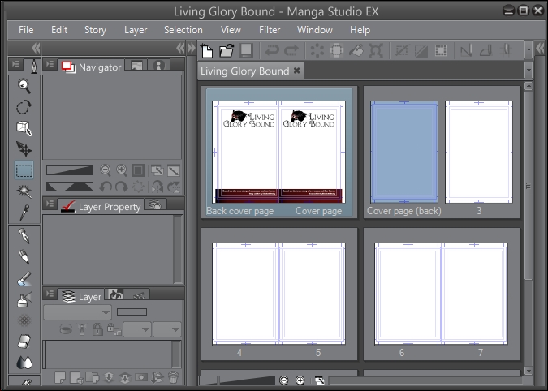Viewport: 548px width, 391px height.
Task: Open the File menu
Action: pos(26,30)
